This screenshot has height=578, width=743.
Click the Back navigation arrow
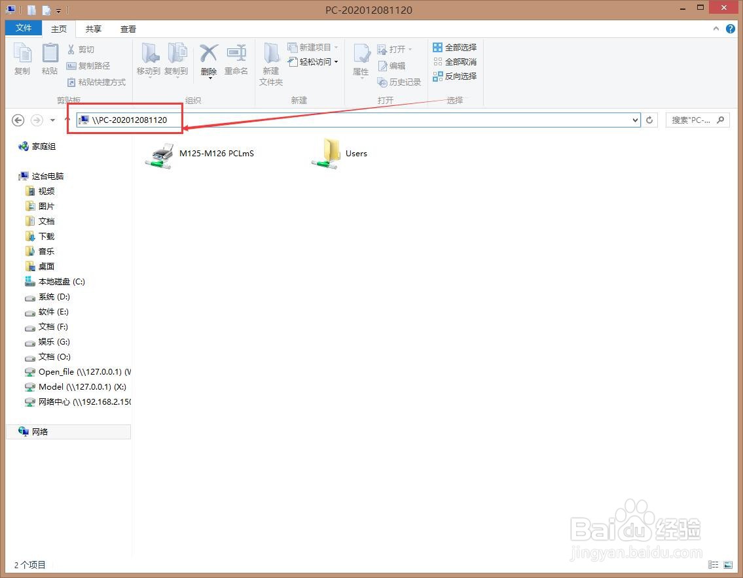(18, 120)
